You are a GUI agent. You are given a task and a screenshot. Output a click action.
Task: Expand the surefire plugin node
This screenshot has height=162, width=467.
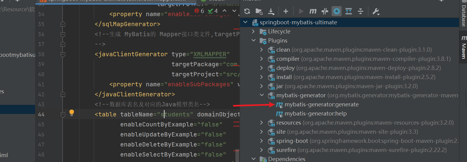262,150
